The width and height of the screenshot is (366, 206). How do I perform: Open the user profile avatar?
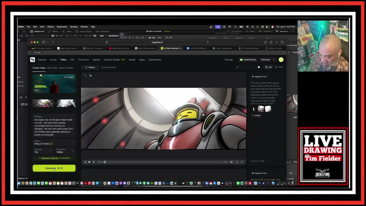click(281, 60)
